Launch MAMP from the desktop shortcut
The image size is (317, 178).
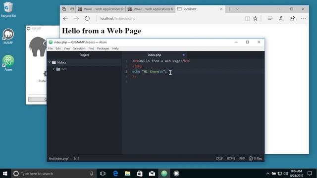(8, 36)
